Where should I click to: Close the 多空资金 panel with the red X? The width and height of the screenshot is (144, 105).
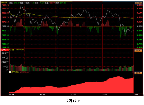[x=133, y=72]
